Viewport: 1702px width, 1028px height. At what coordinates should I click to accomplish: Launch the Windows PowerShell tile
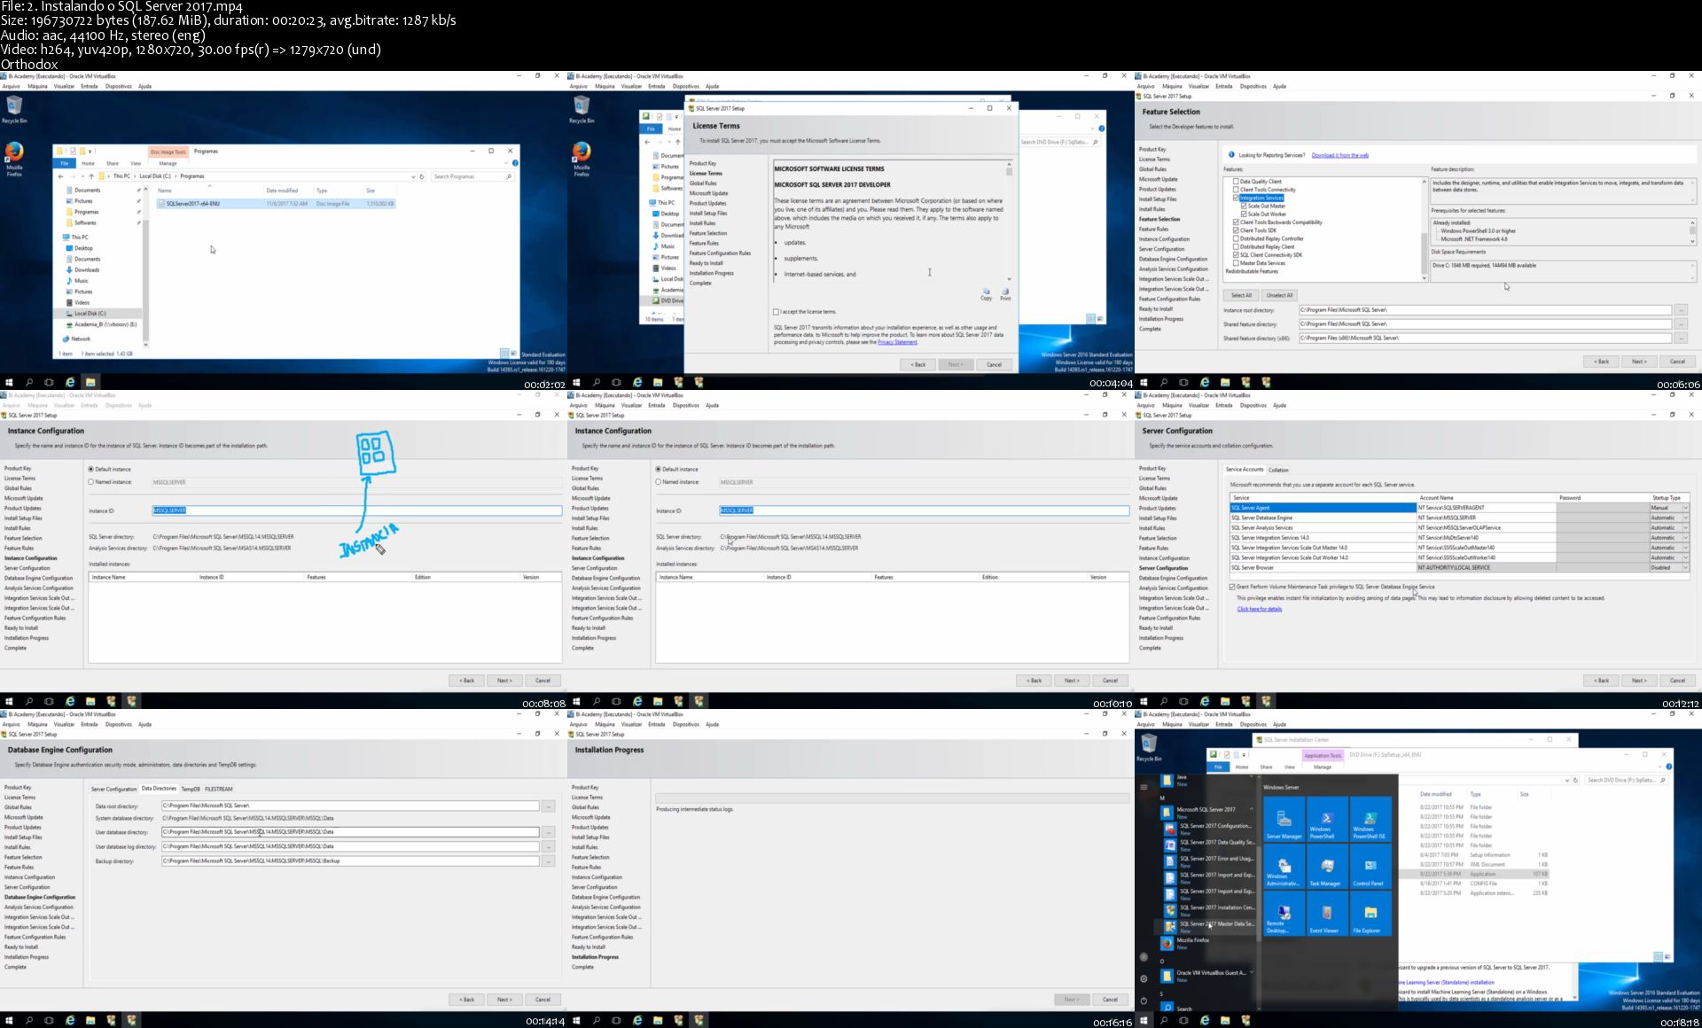(x=1327, y=820)
